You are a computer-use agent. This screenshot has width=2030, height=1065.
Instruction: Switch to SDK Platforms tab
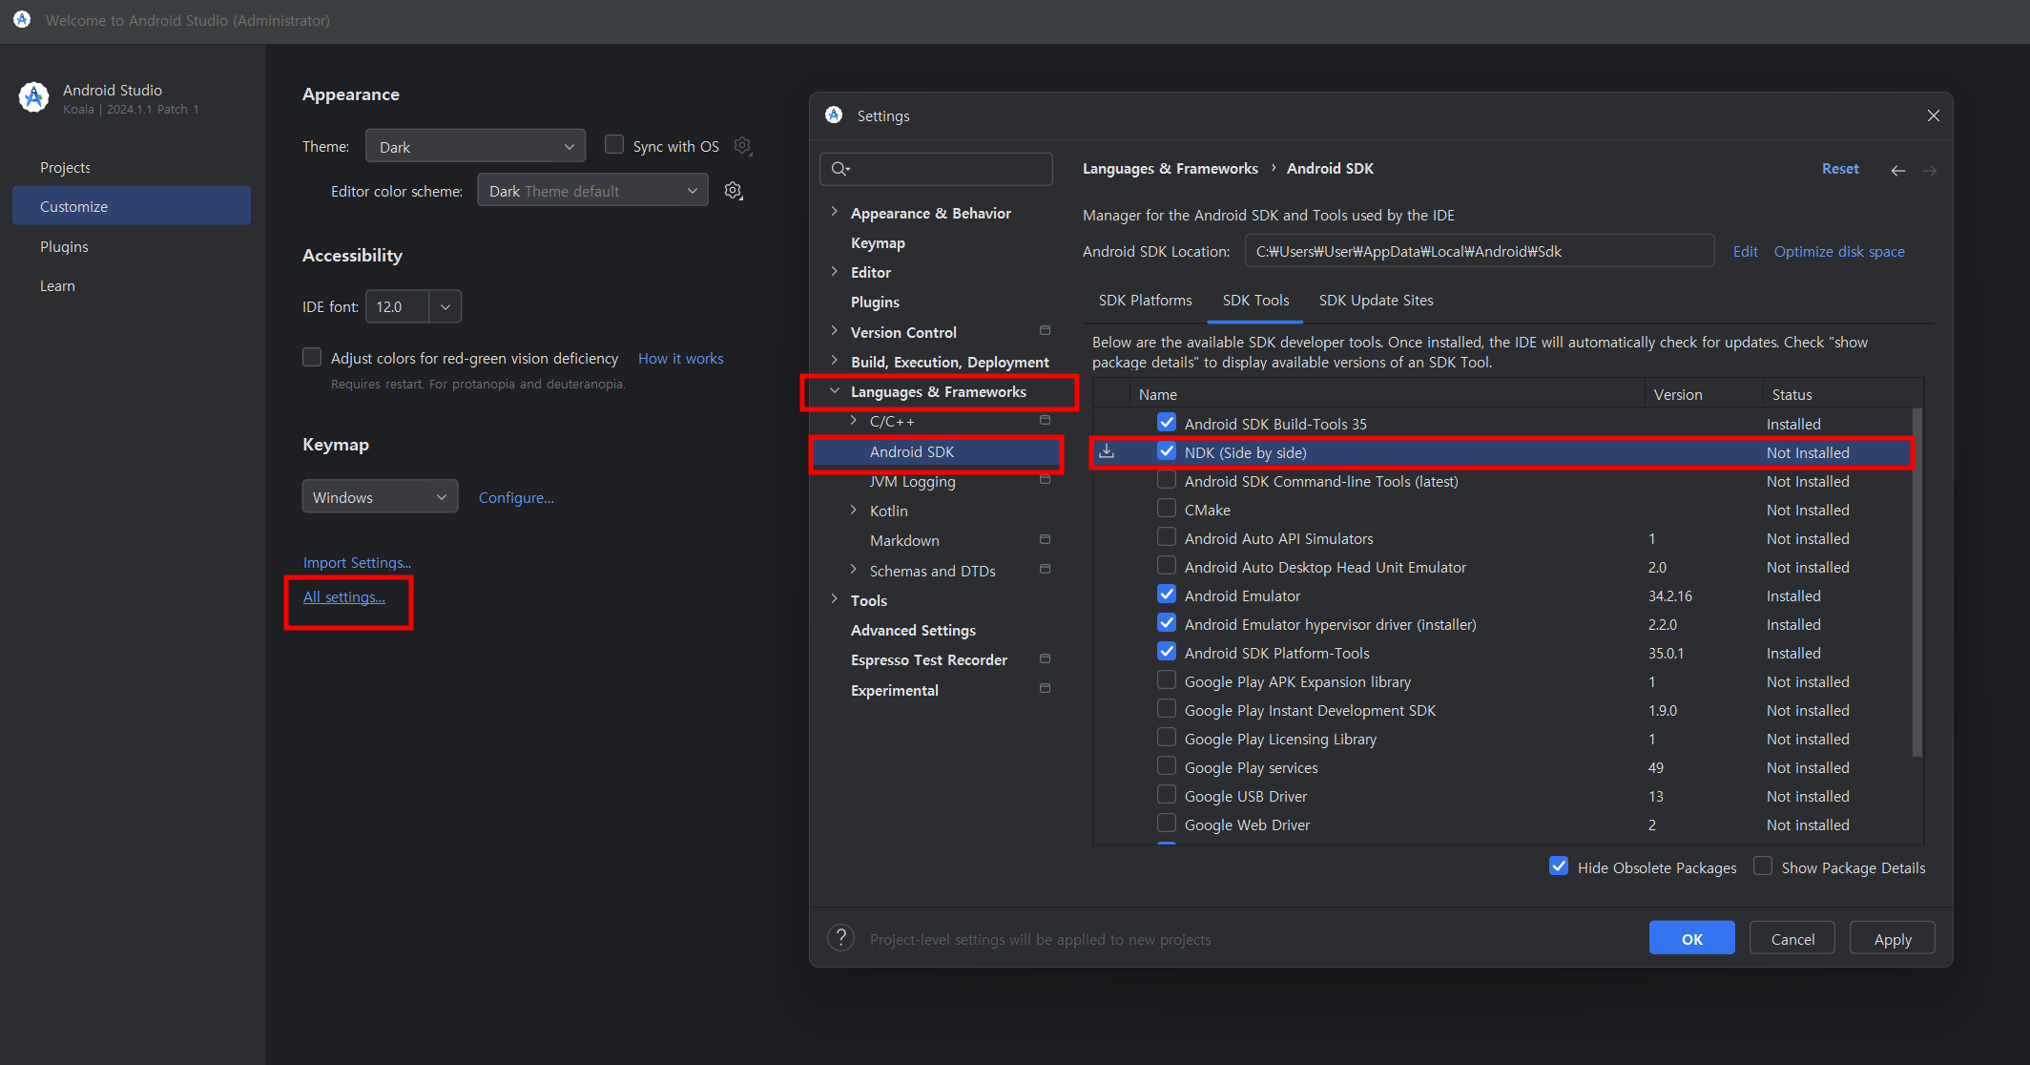point(1145,300)
